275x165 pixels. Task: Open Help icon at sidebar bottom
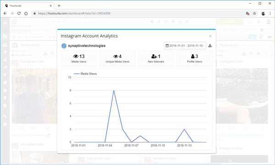[x=5, y=124]
